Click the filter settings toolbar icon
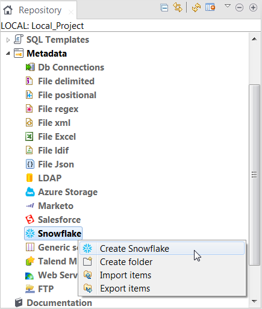The image size is (262, 309). 210,8
